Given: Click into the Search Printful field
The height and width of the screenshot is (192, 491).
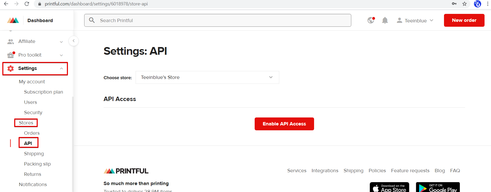Looking at the screenshot, I should click(x=218, y=20).
